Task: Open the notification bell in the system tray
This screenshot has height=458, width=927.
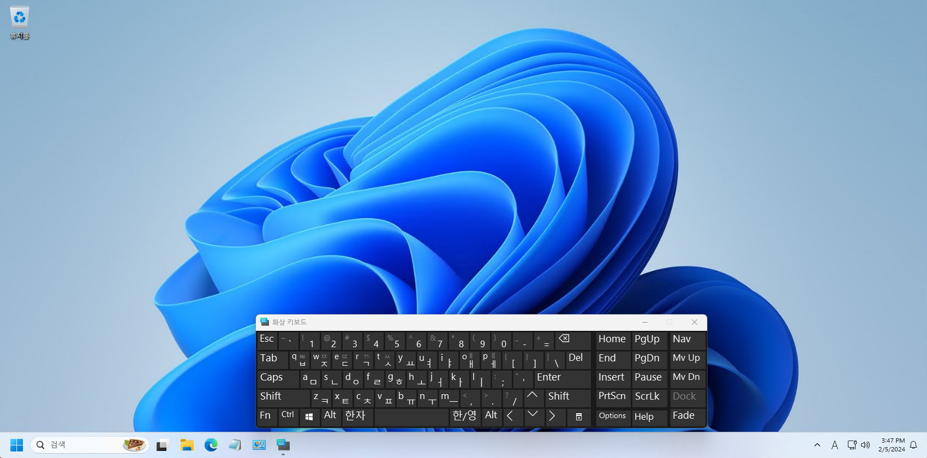Action: (913, 445)
